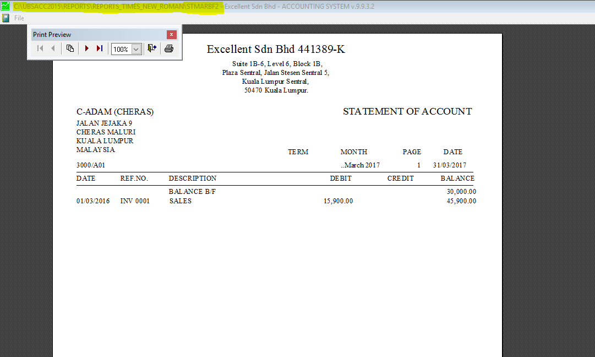The height and width of the screenshot is (357, 595).
Task: Click the CREDIT column header
Action: (x=400, y=178)
